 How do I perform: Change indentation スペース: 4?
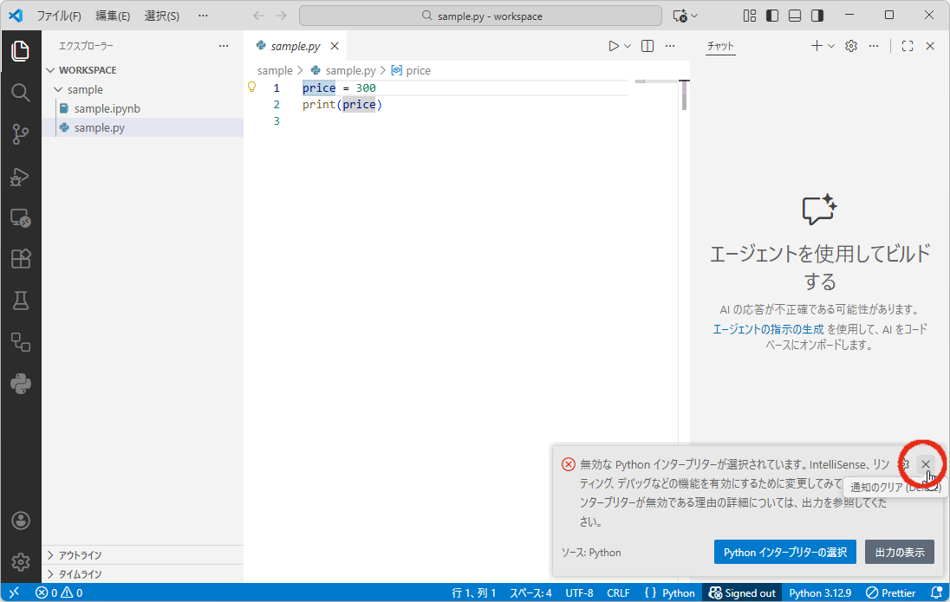point(530,592)
